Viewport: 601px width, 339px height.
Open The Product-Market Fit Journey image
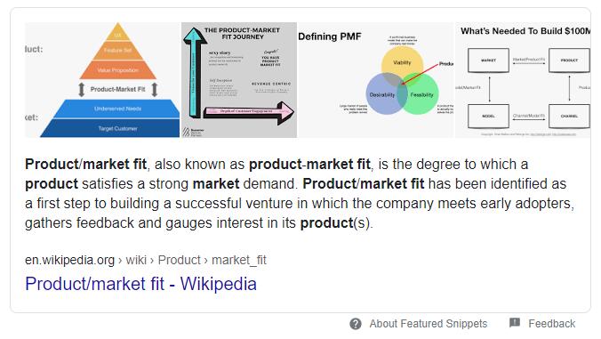tap(239, 80)
